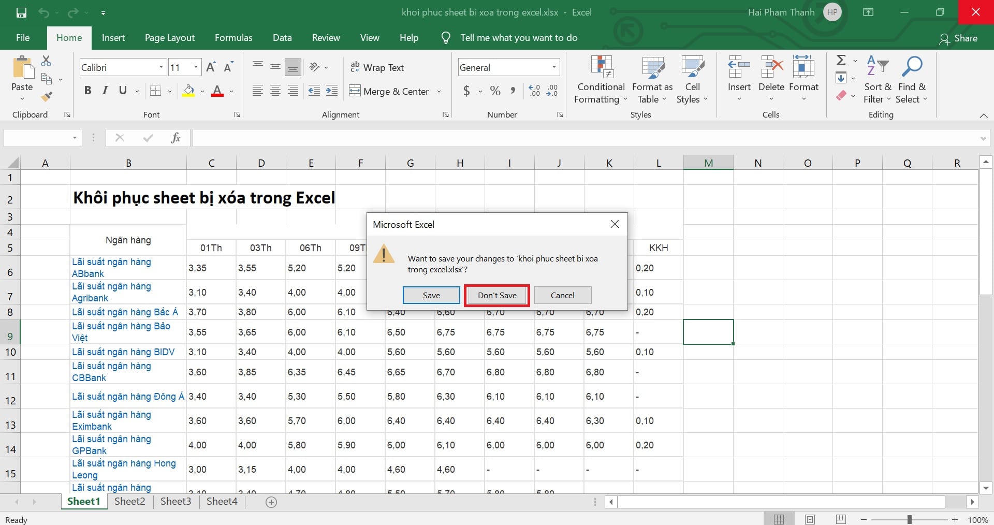The image size is (994, 525).
Task: Add a new sheet with plus icon
Action: 271,502
